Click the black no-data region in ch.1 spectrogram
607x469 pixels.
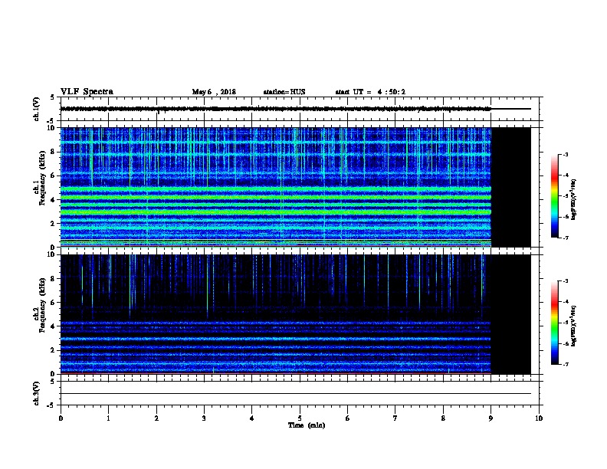click(511, 187)
